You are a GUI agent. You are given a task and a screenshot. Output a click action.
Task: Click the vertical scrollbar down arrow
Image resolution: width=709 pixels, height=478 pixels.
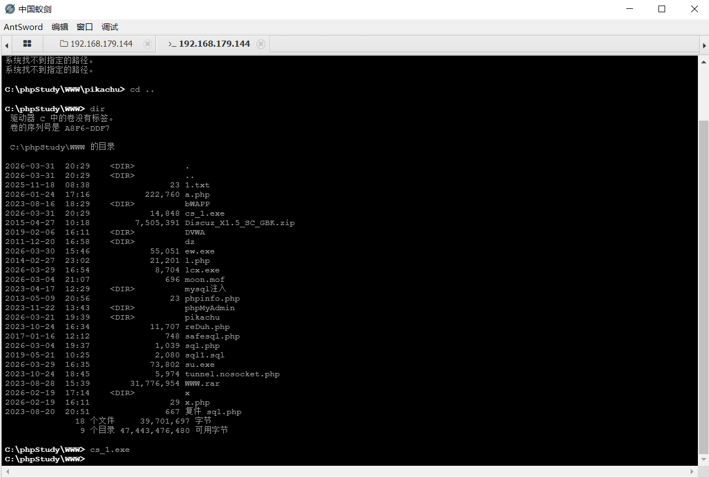pyautogui.click(x=703, y=461)
